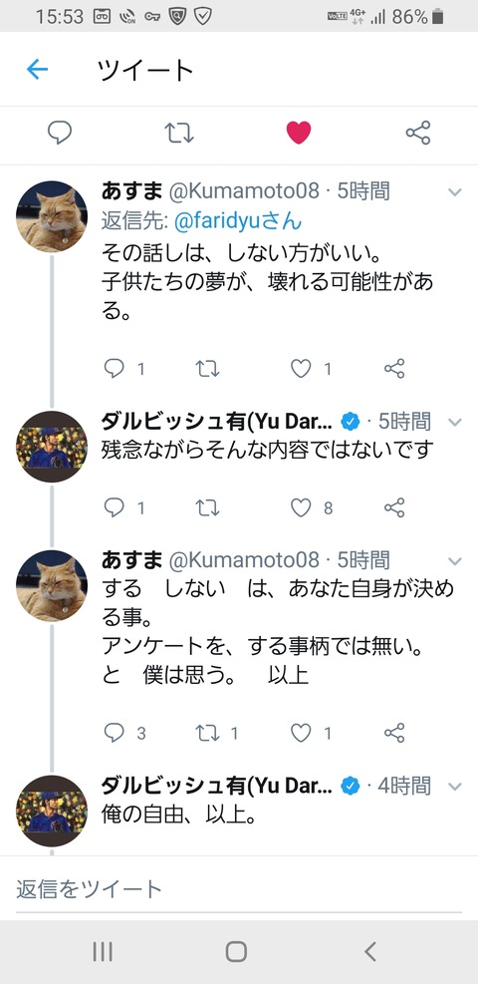This screenshot has width=478, height=984.
Task: Tap the 返信をツイート reply field
Action: [239, 888]
